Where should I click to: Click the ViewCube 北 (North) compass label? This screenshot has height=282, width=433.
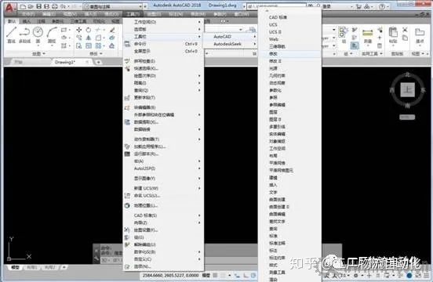click(408, 74)
